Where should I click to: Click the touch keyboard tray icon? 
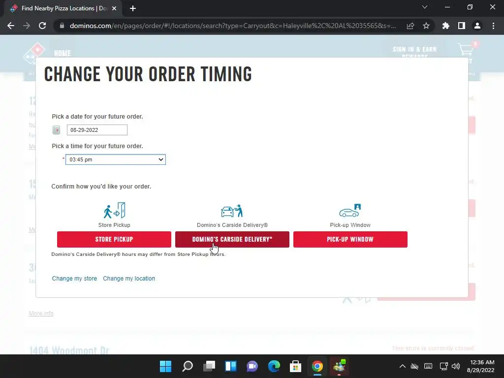click(x=428, y=366)
